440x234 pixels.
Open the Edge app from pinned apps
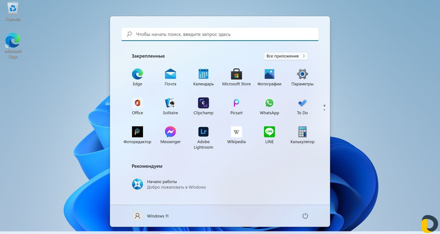click(137, 77)
